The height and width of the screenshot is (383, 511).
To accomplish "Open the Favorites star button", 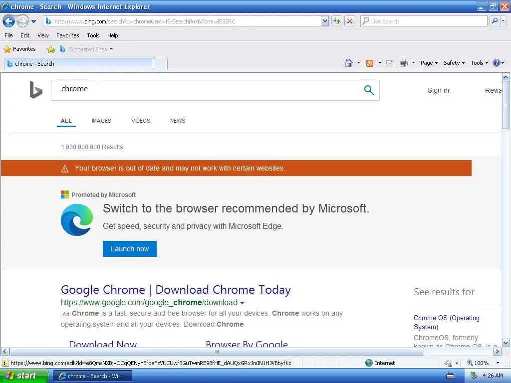I will pos(19,49).
